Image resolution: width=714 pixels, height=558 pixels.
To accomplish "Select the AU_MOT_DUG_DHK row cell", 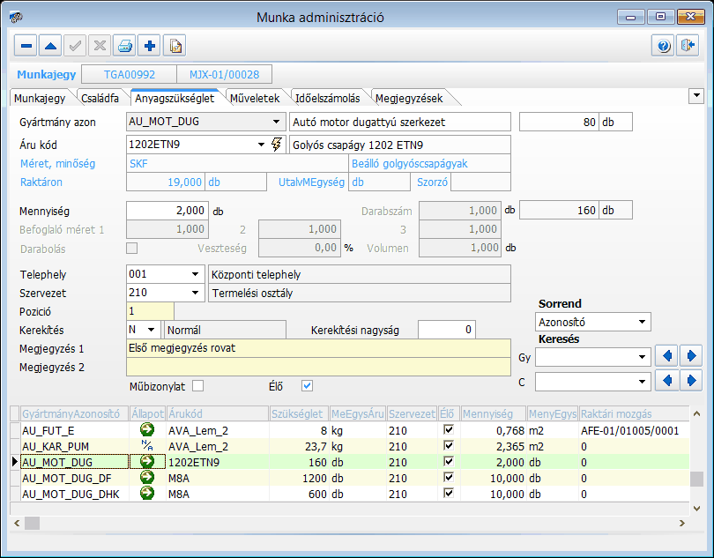I will click(75, 494).
